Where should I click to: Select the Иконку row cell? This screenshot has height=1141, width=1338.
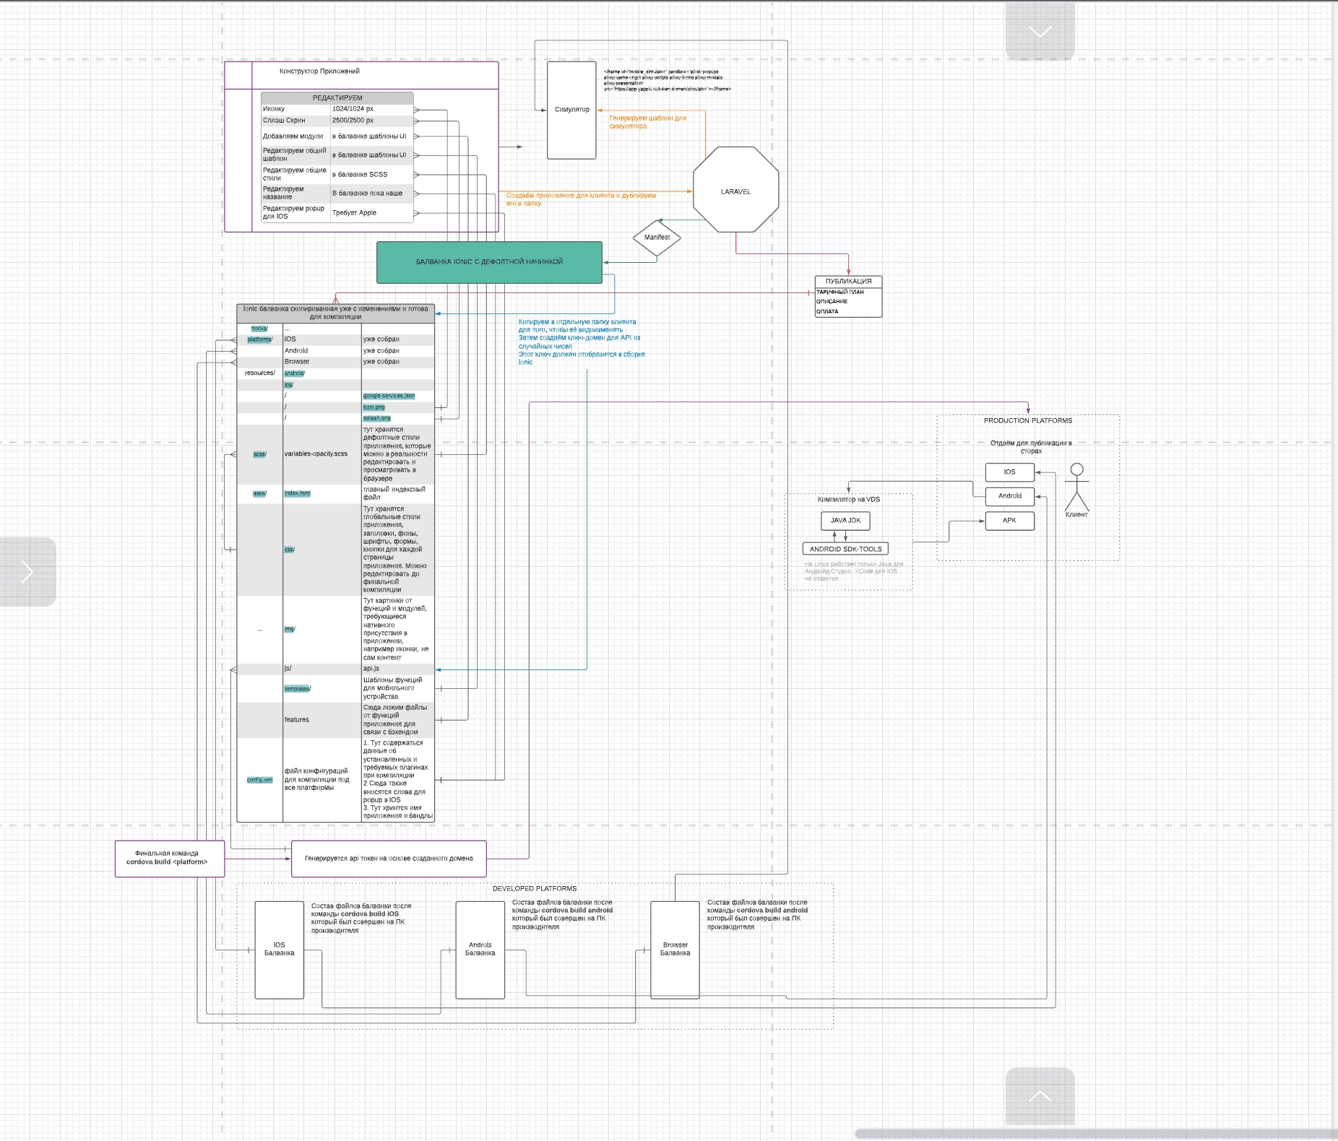tap(295, 109)
